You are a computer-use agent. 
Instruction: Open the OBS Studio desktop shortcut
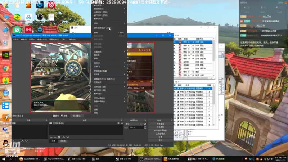click(40, 17)
